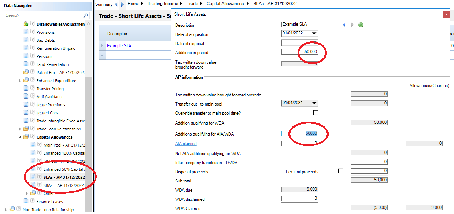Tick the over-ride transfer to main pool date checkbox

315,113
